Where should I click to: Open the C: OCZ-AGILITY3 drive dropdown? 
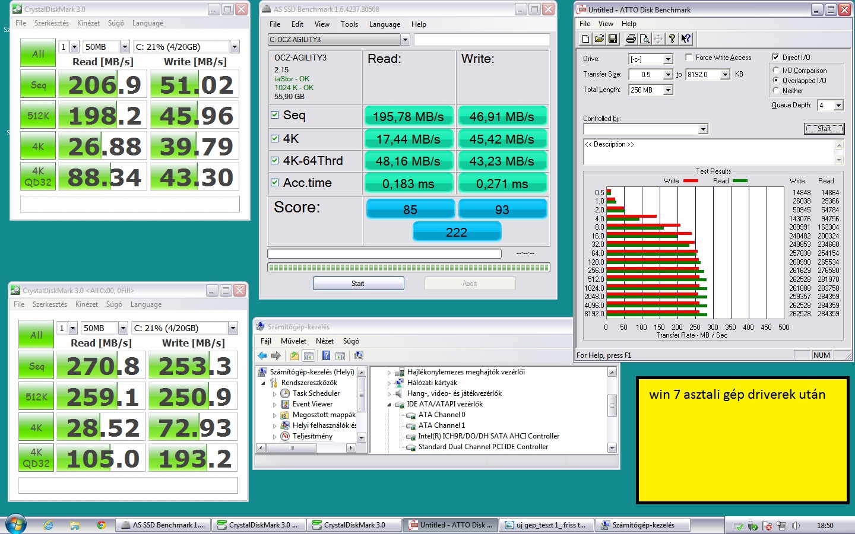(x=405, y=40)
